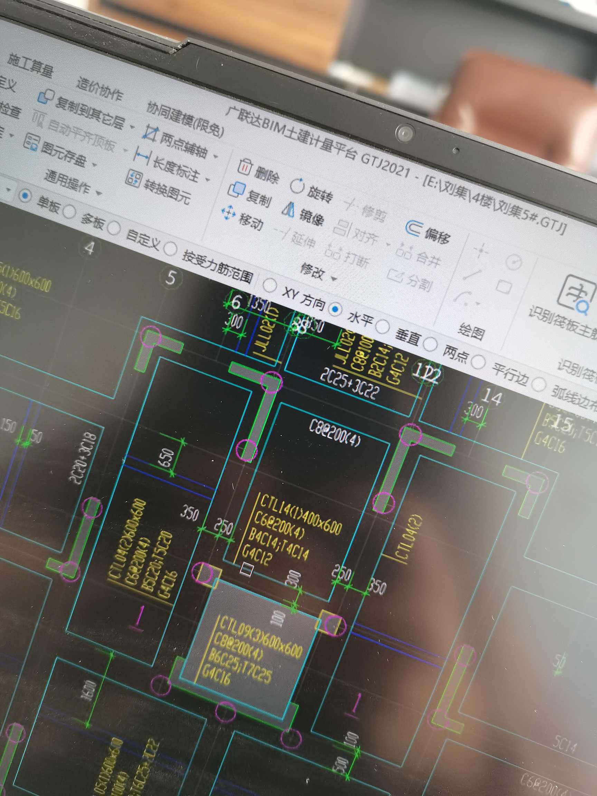This screenshot has height=796, width=597.
Task: Expand the 长度标注 dropdown arrow
Action: tap(207, 180)
